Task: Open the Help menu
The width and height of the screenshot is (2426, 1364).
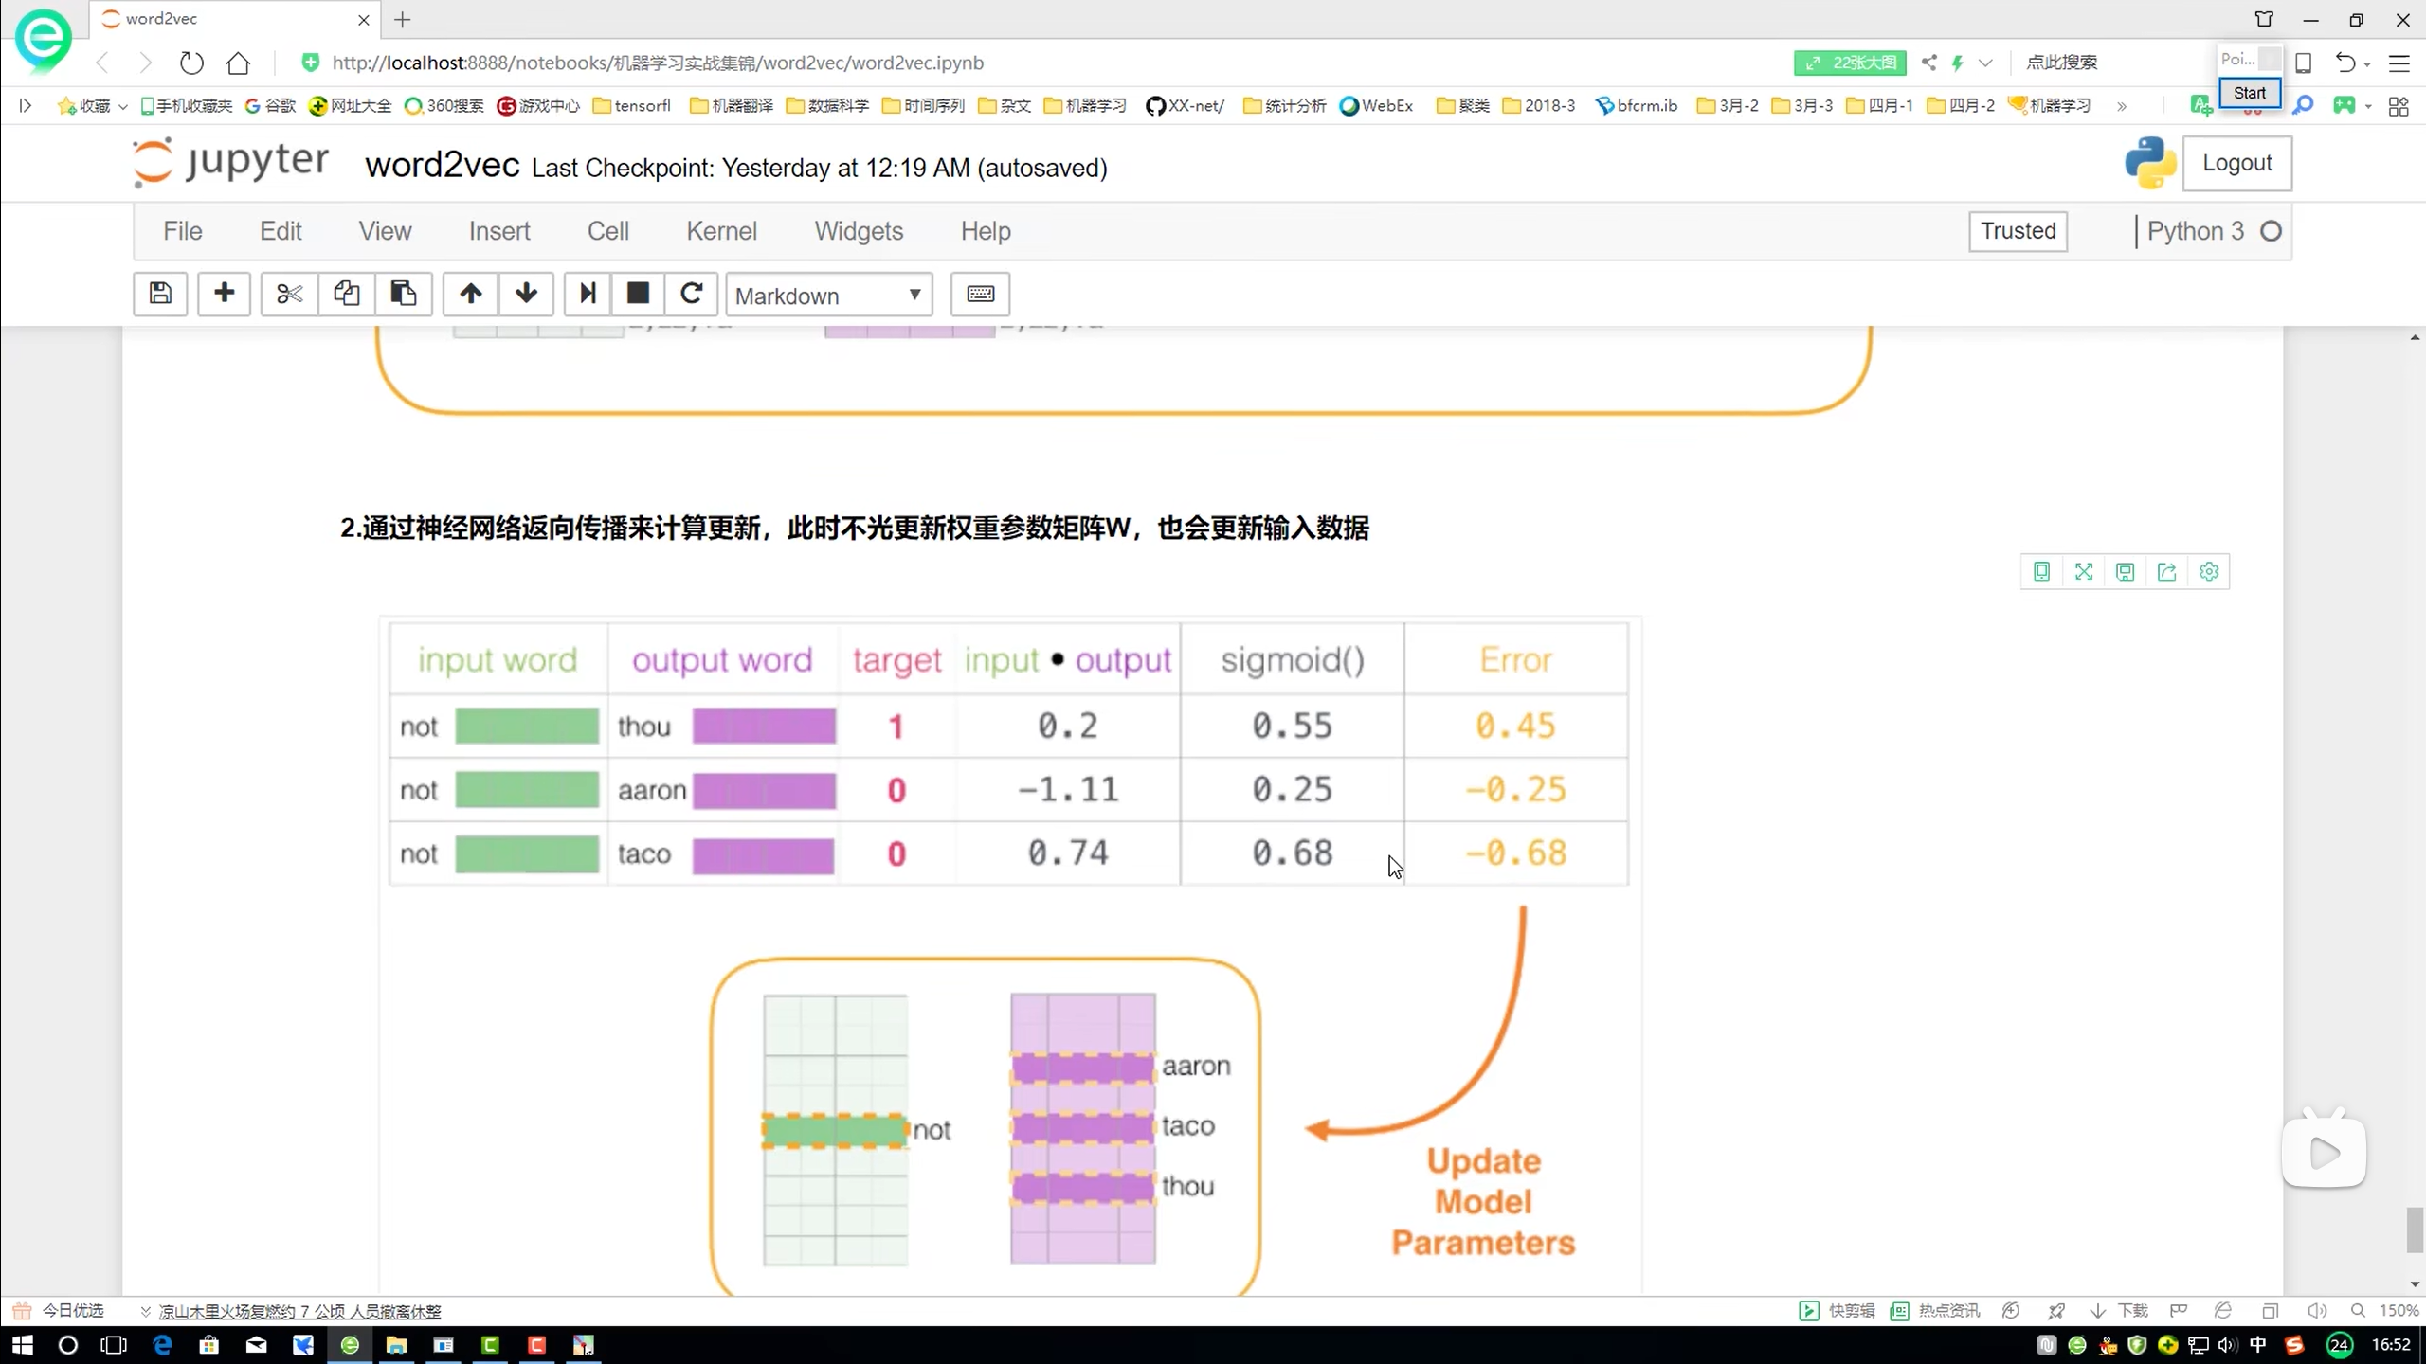Action: (986, 231)
